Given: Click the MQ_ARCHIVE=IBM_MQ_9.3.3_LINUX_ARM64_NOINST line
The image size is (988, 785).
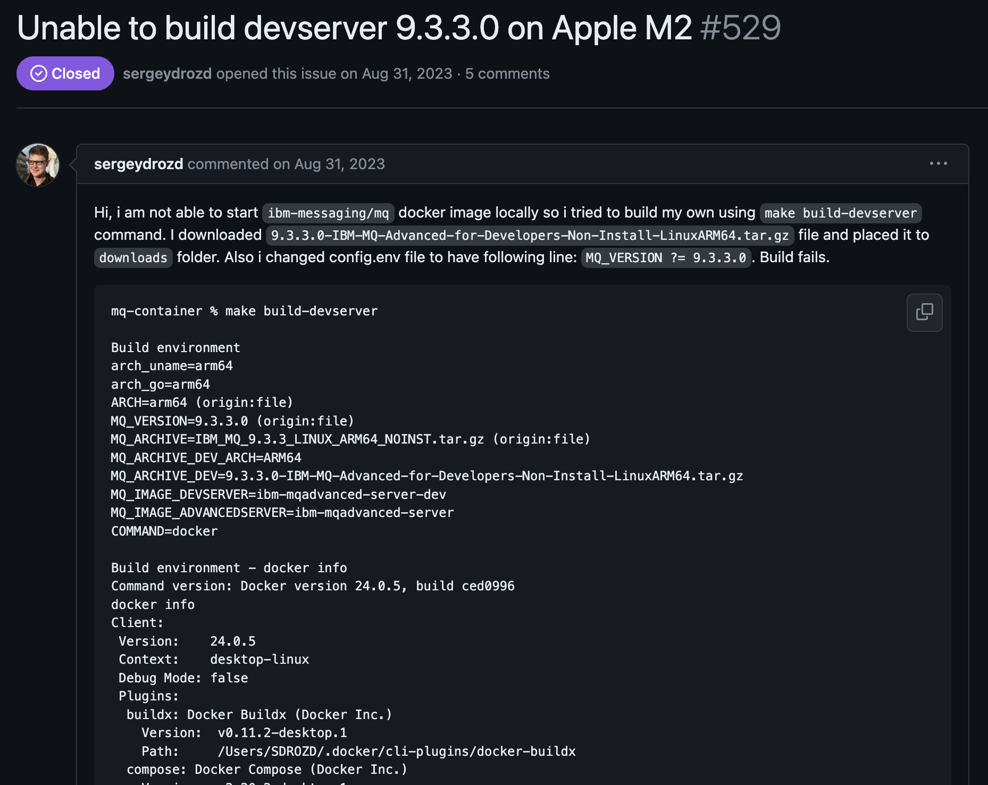Looking at the screenshot, I should click(x=350, y=439).
